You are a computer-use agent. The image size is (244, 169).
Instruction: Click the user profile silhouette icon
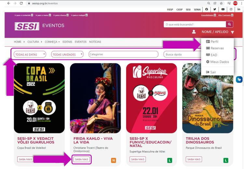click(194, 32)
